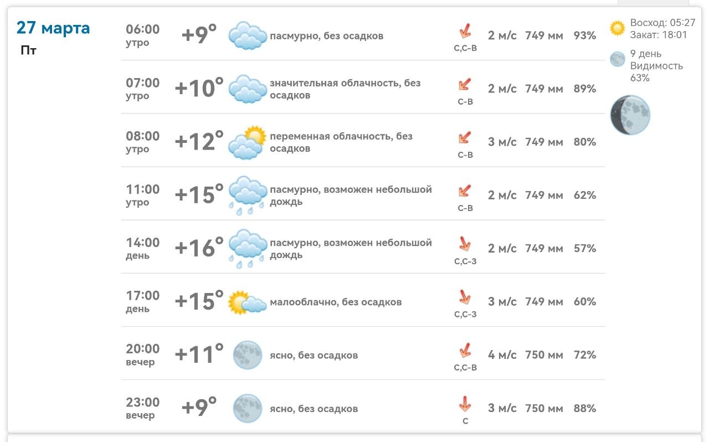
Task: Click the 93% humidity value at 06:00
Action: coord(585,36)
